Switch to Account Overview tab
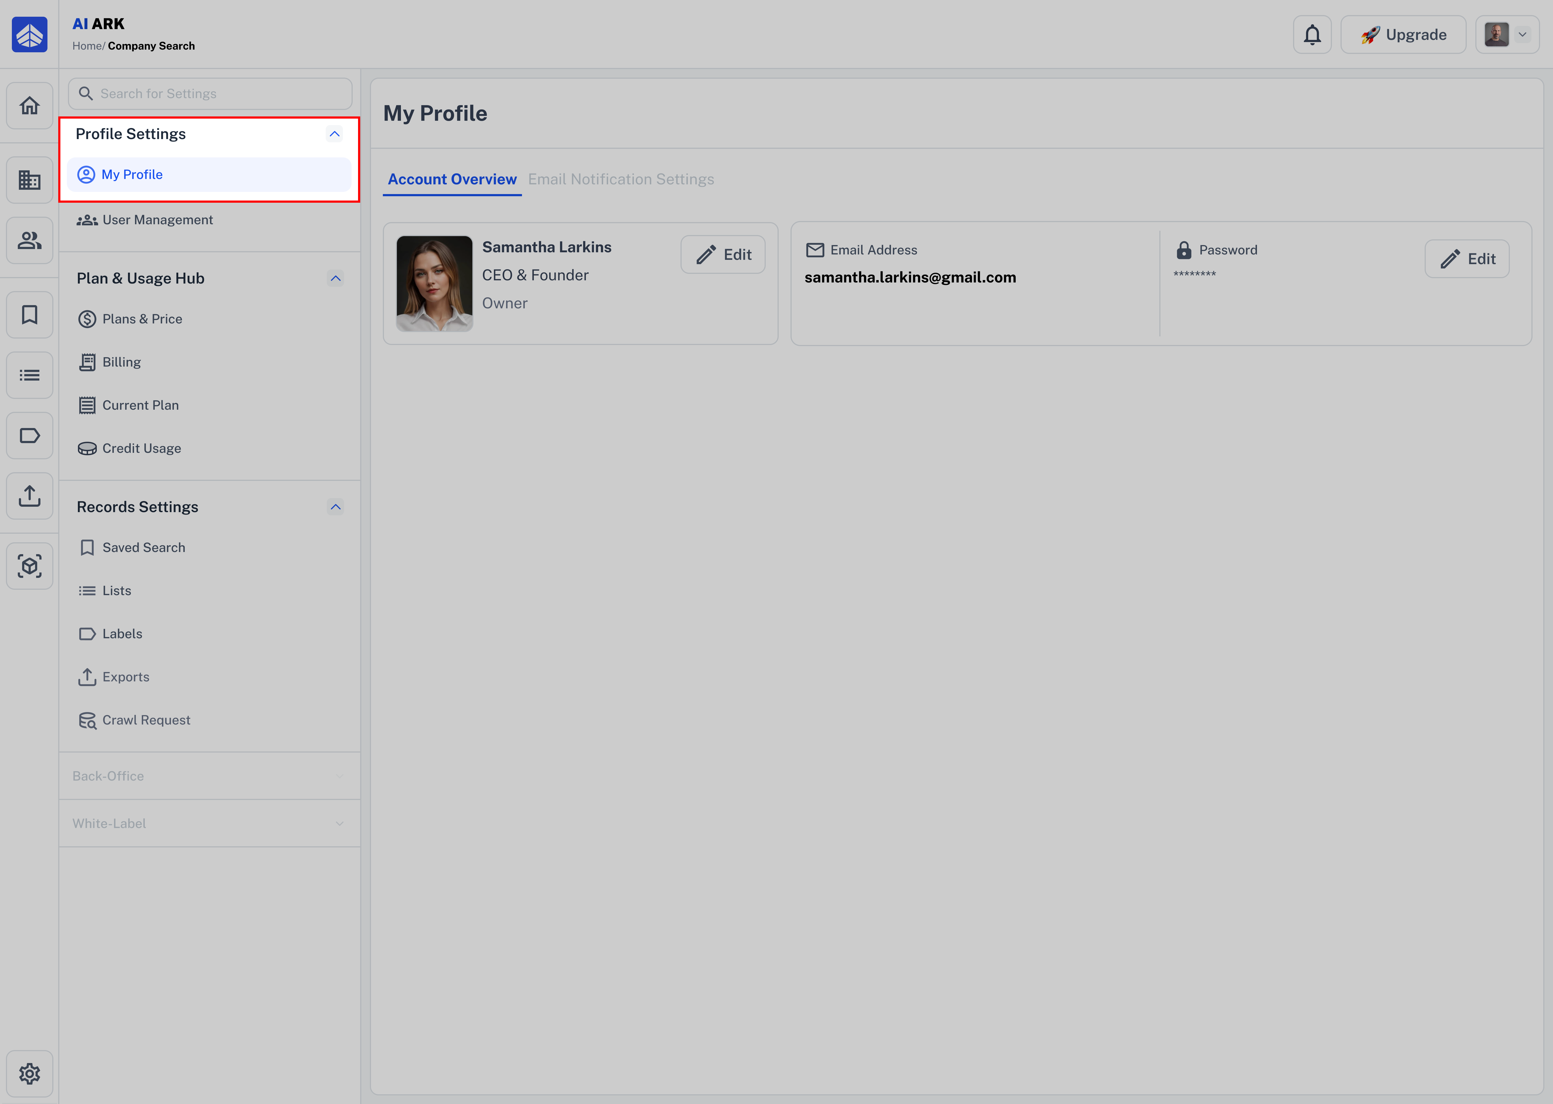 [x=452, y=180]
